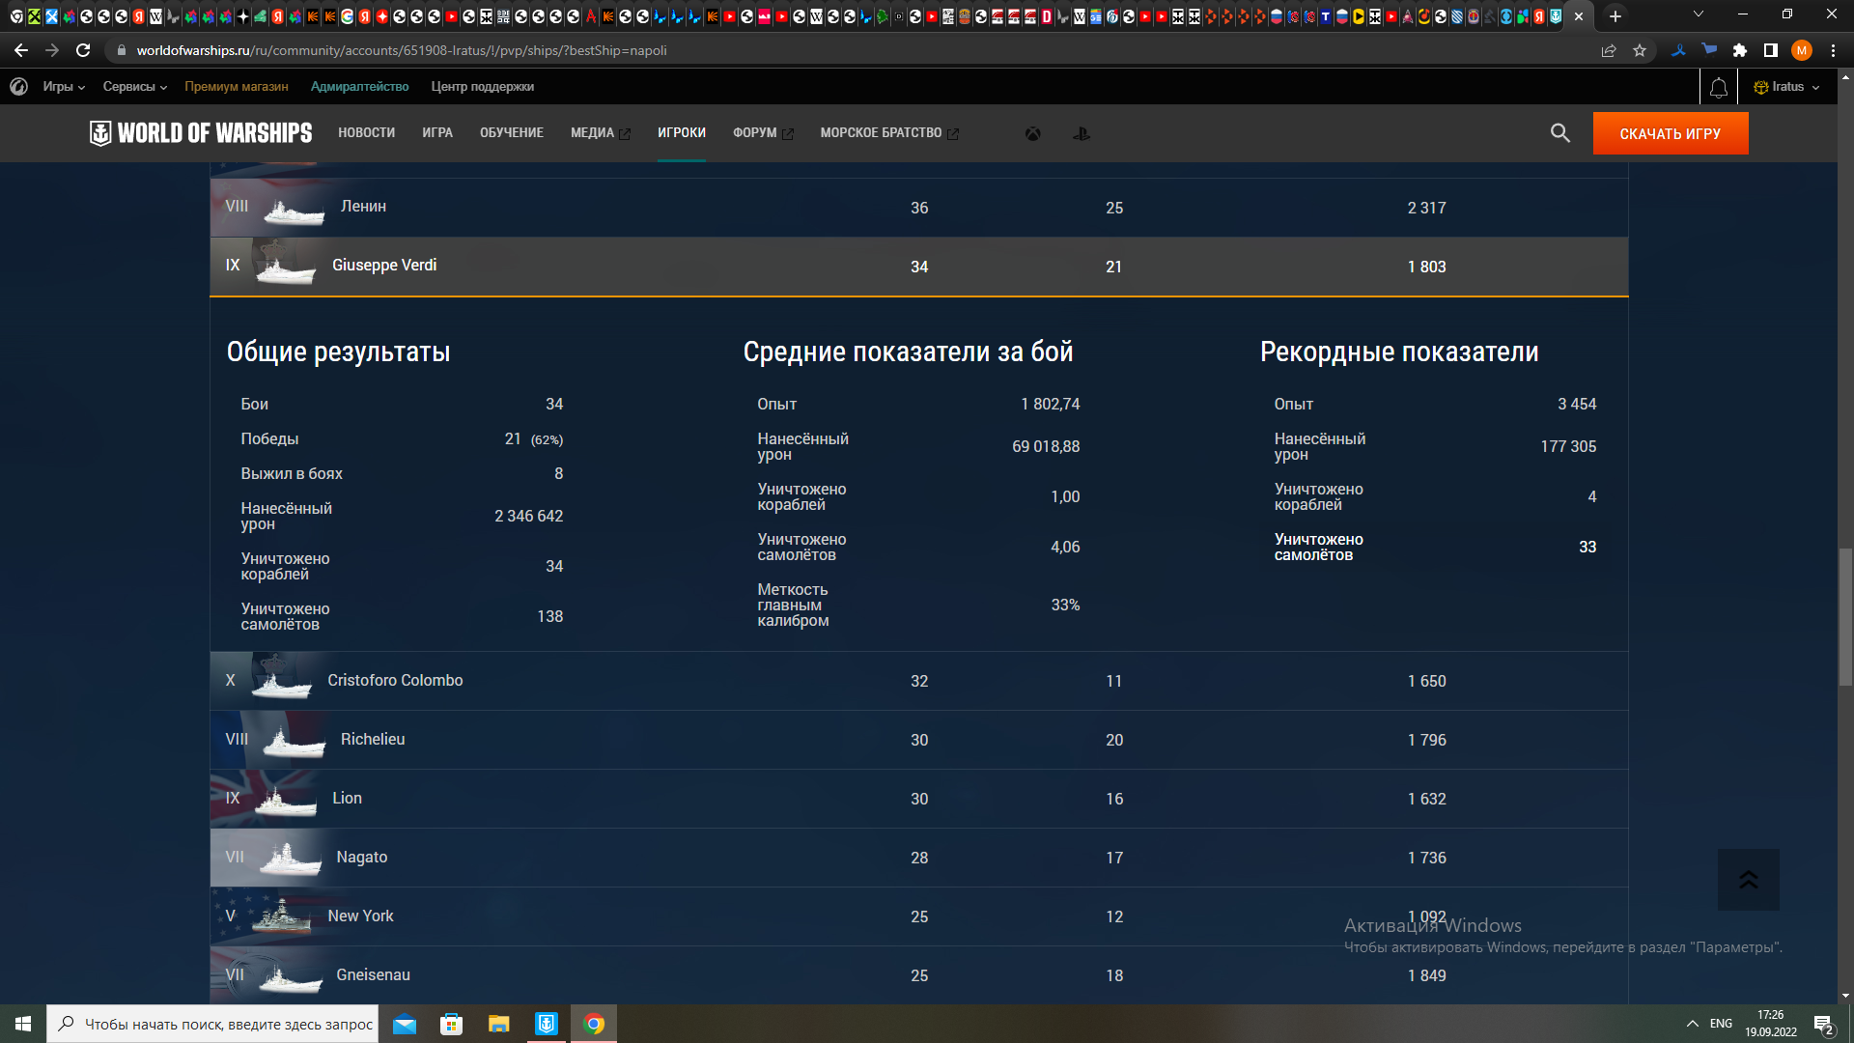The height and width of the screenshot is (1043, 1854).
Task: Go back with browser back arrow
Action: click(21, 50)
